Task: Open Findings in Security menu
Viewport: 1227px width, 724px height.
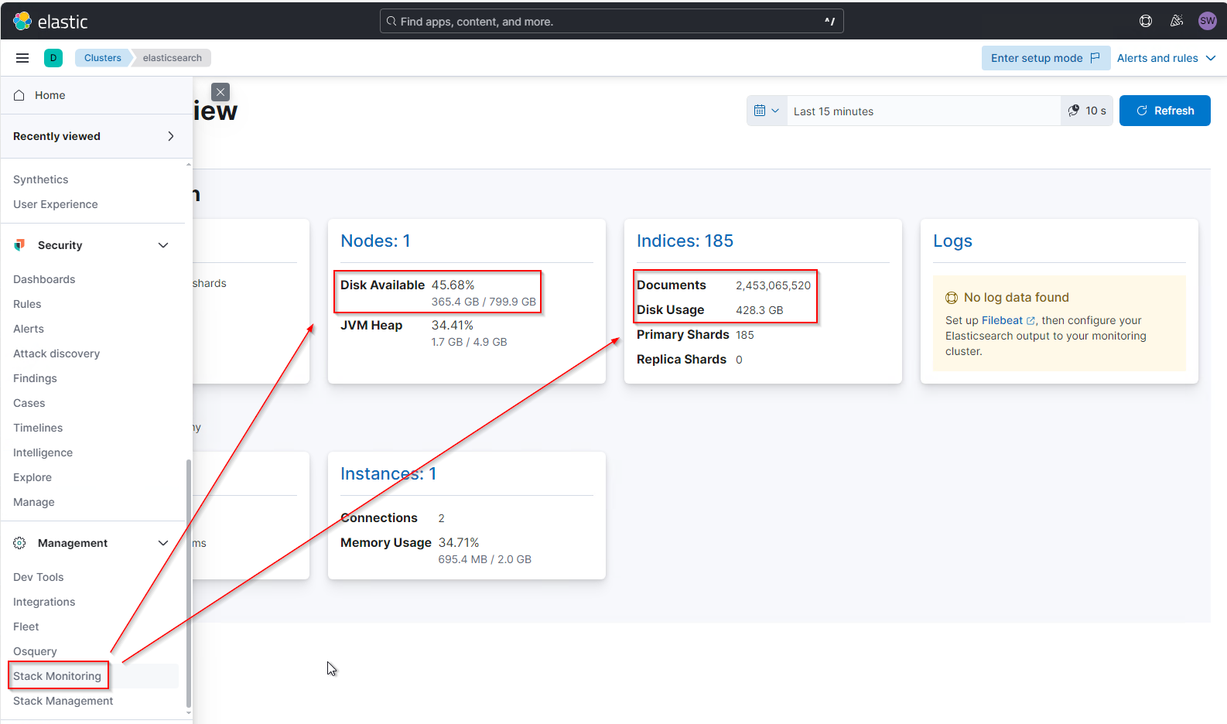Action: pyautogui.click(x=35, y=378)
